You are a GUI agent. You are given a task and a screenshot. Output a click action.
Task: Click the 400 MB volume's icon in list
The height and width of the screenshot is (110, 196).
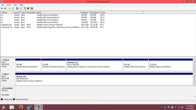pyautogui.click(x=2, y=15)
